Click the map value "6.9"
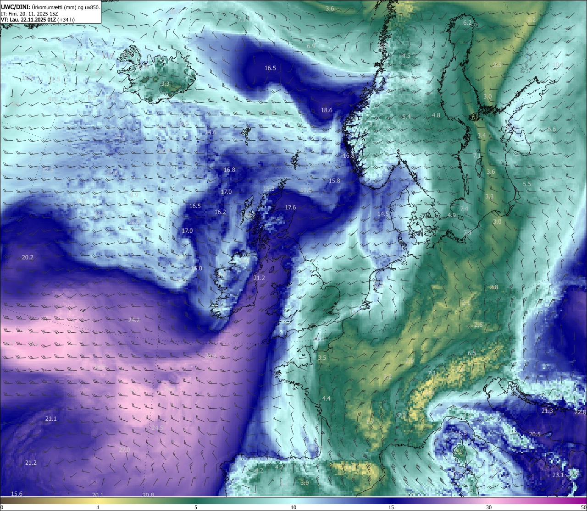 311,46
